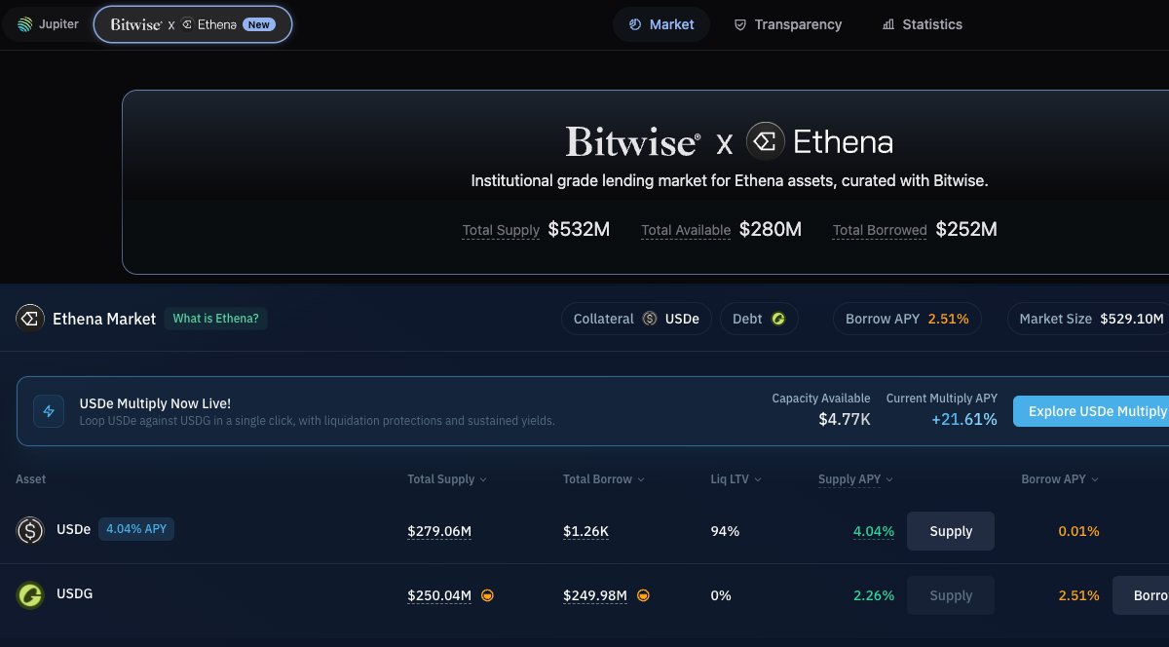The width and height of the screenshot is (1169, 647).
Task: Switch to the Market tab
Action: pyautogui.click(x=661, y=24)
